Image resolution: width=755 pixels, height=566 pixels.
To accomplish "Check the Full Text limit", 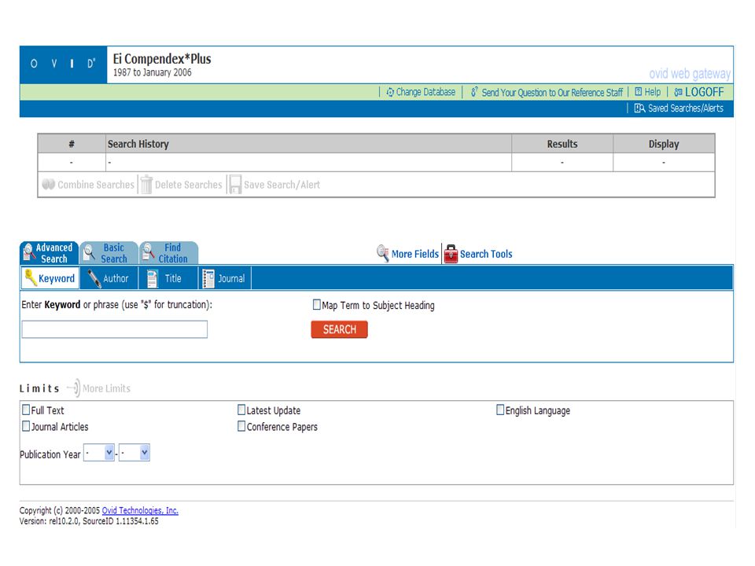I will coord(26,410).
